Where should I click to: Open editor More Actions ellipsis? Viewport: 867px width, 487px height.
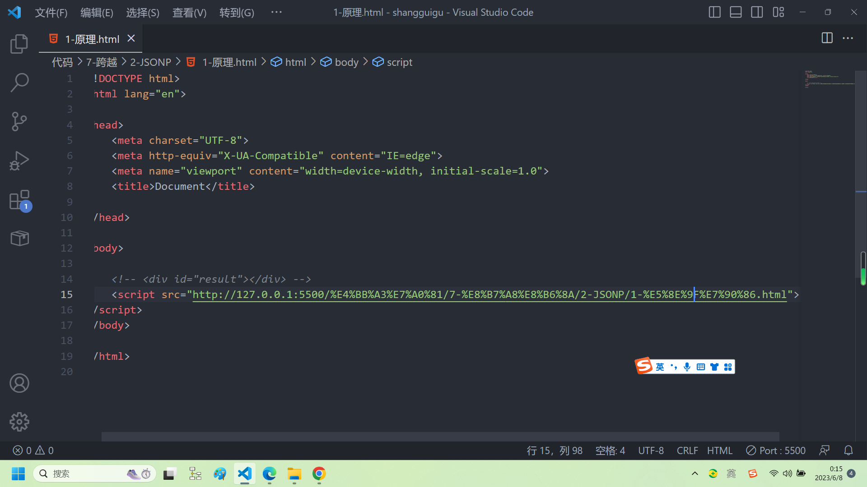(848, 38)
